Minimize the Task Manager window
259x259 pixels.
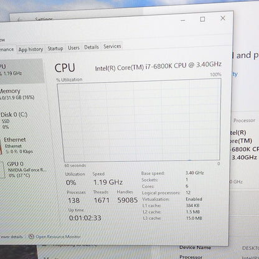(183, 20)
